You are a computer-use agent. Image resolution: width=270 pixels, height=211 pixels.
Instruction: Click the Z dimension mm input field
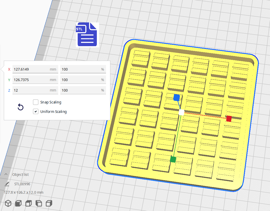pos(31,90)
